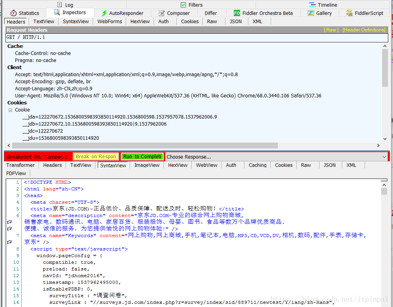
Task: Select request TextView tab
Action: [x=44, y=22]
